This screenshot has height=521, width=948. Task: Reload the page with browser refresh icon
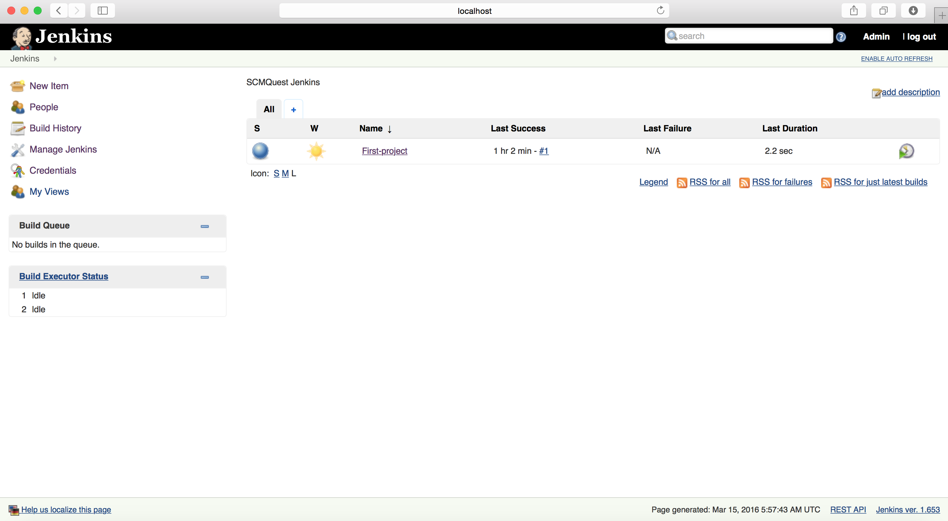pos(661,10)
